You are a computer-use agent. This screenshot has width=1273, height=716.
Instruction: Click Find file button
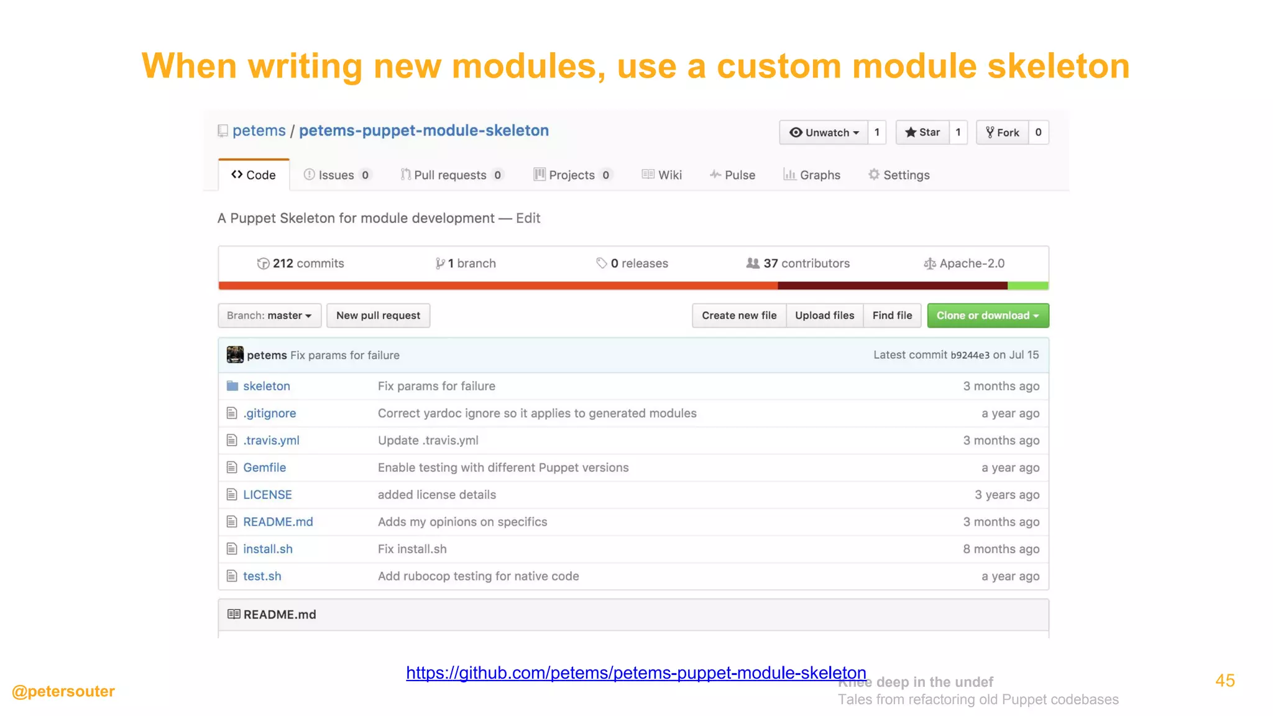pos(893,316)
